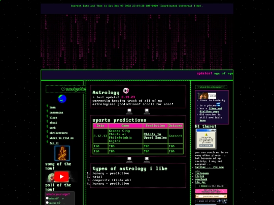The width and height of the screenshot is (274, 205).
Task: Click the I gaze at stars badge
Action: click(x=211, y=201)
